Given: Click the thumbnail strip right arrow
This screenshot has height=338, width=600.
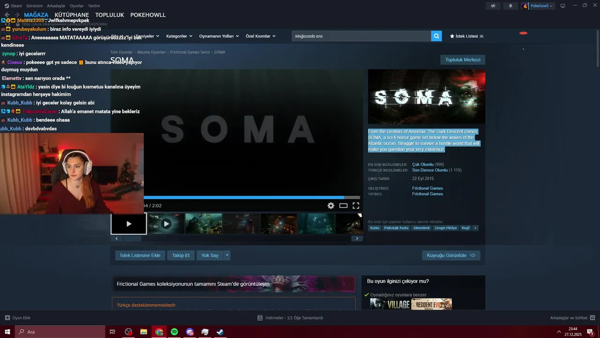Looking at the screenshot, I should click(x=357, y=238).
